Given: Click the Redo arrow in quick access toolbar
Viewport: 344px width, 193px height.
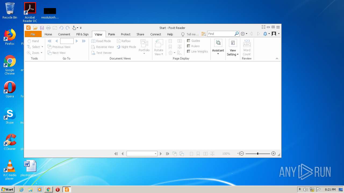Looking at the screenshot, I should [x=68, y=28].
